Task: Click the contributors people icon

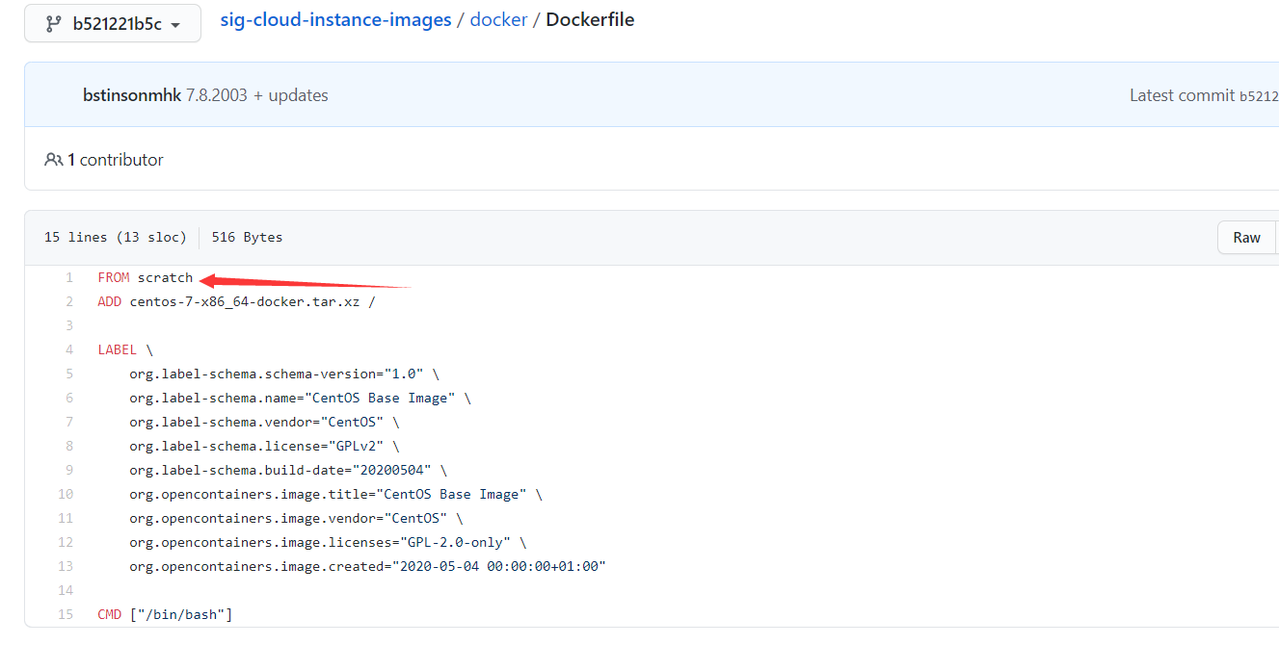Action: 54,160
